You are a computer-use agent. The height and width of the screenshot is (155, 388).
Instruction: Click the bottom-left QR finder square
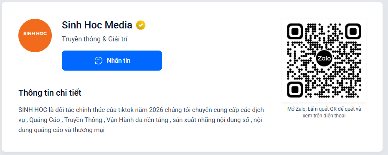[295, 89]
